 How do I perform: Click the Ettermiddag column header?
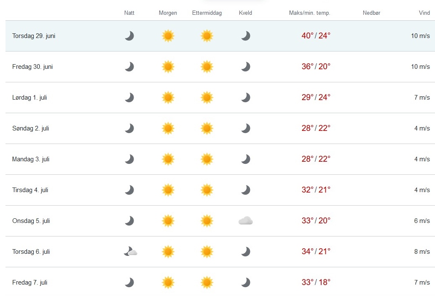207,13
